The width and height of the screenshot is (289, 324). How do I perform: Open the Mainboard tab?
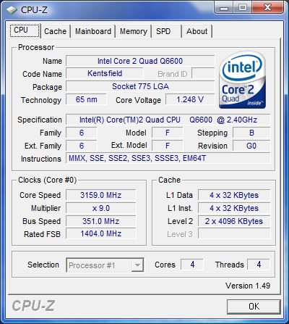click(93, 31)
